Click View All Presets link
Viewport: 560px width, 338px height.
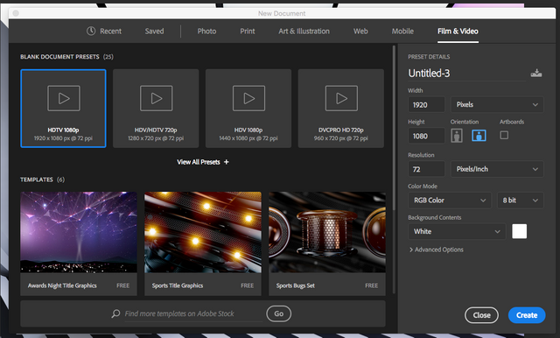point(203,162)
